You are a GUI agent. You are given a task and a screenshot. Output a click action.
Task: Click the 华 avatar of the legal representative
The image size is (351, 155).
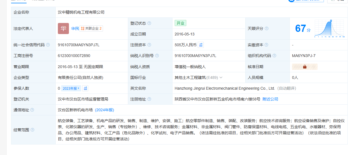pos(63,29)
